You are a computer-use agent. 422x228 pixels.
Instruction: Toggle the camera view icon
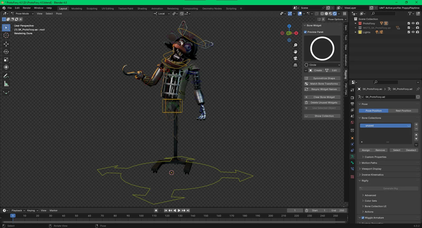coord(295,58)
